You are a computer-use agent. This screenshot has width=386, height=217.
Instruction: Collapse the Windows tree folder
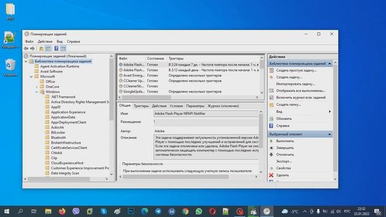36,92
